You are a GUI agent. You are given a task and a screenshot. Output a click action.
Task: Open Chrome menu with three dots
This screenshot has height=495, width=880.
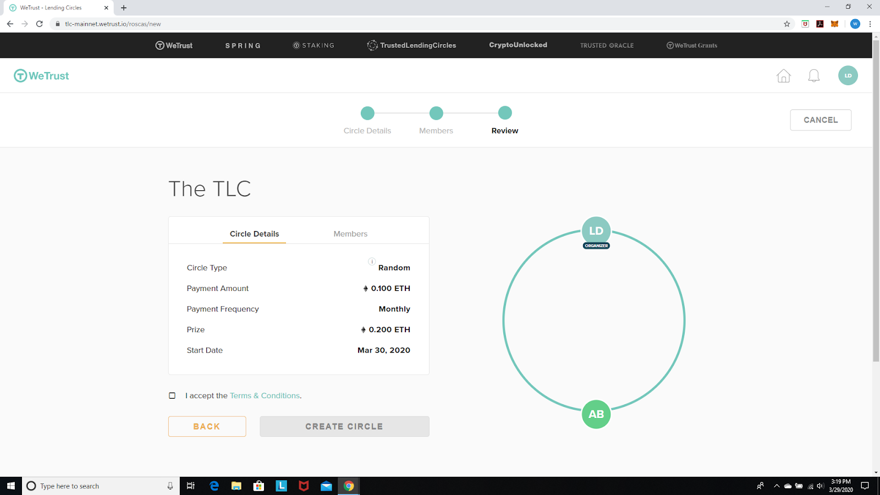coord(870,24)
